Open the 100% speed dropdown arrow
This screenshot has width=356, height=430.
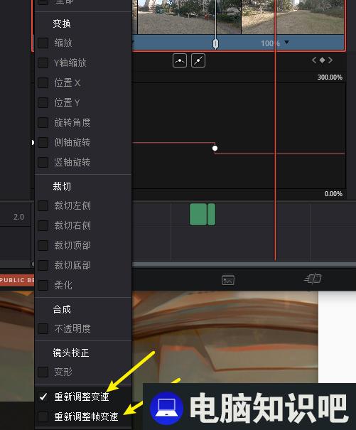pos(286,43)
